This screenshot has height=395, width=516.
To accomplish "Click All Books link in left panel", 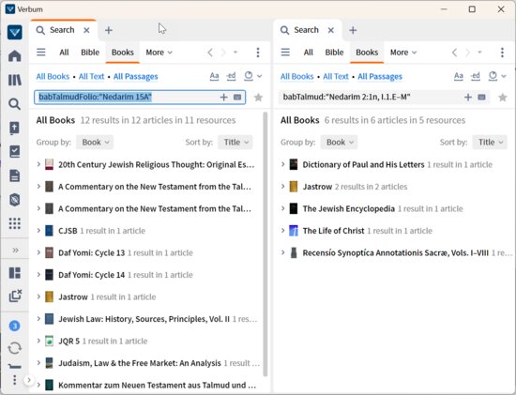I will tap(53, 77).
